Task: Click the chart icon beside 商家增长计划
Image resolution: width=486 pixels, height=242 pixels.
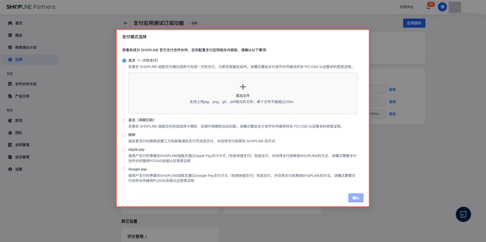Action: click(10, 47)
